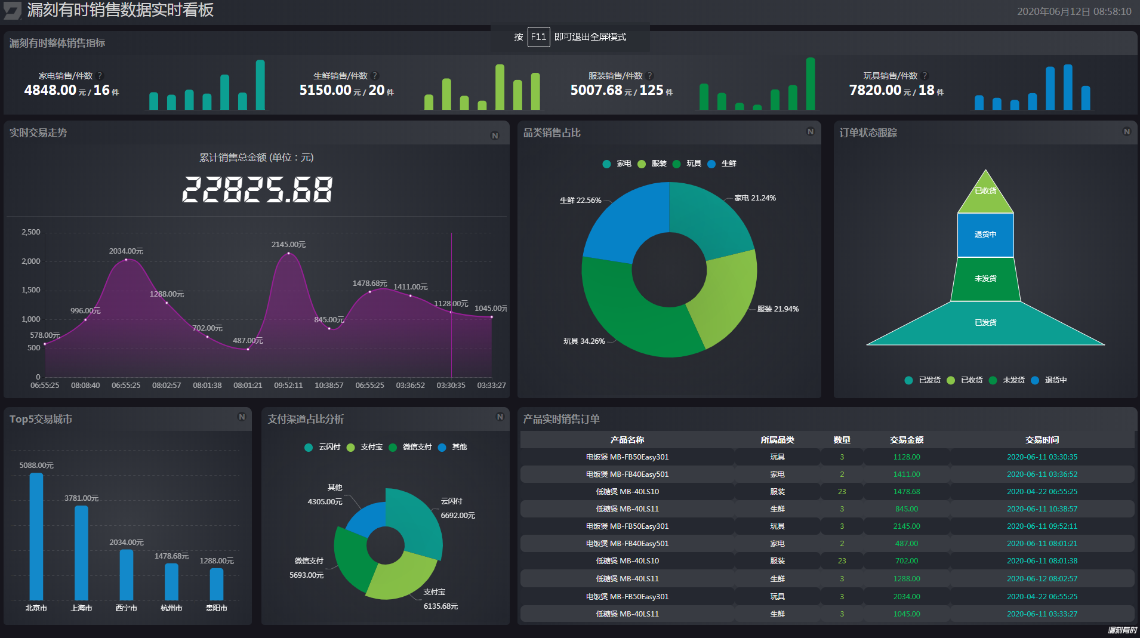Click the 交易金额 table column header
1140x638 pixels.
[907, 440]
